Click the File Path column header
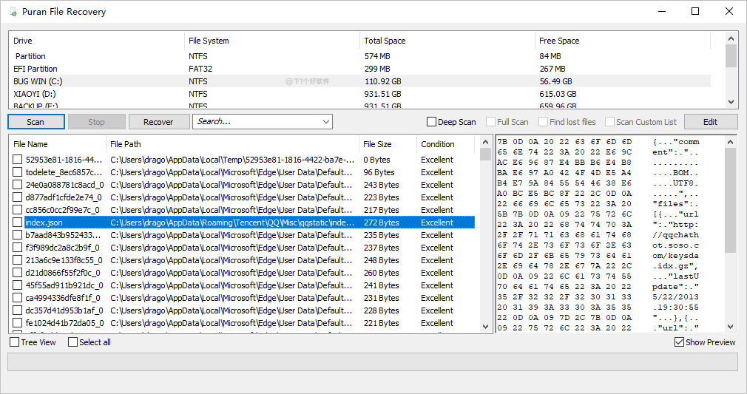 126,144
